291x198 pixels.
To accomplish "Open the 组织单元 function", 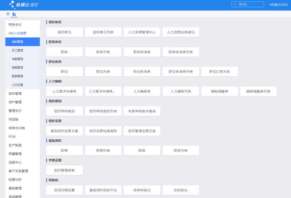I will click(x=64, y=32).
